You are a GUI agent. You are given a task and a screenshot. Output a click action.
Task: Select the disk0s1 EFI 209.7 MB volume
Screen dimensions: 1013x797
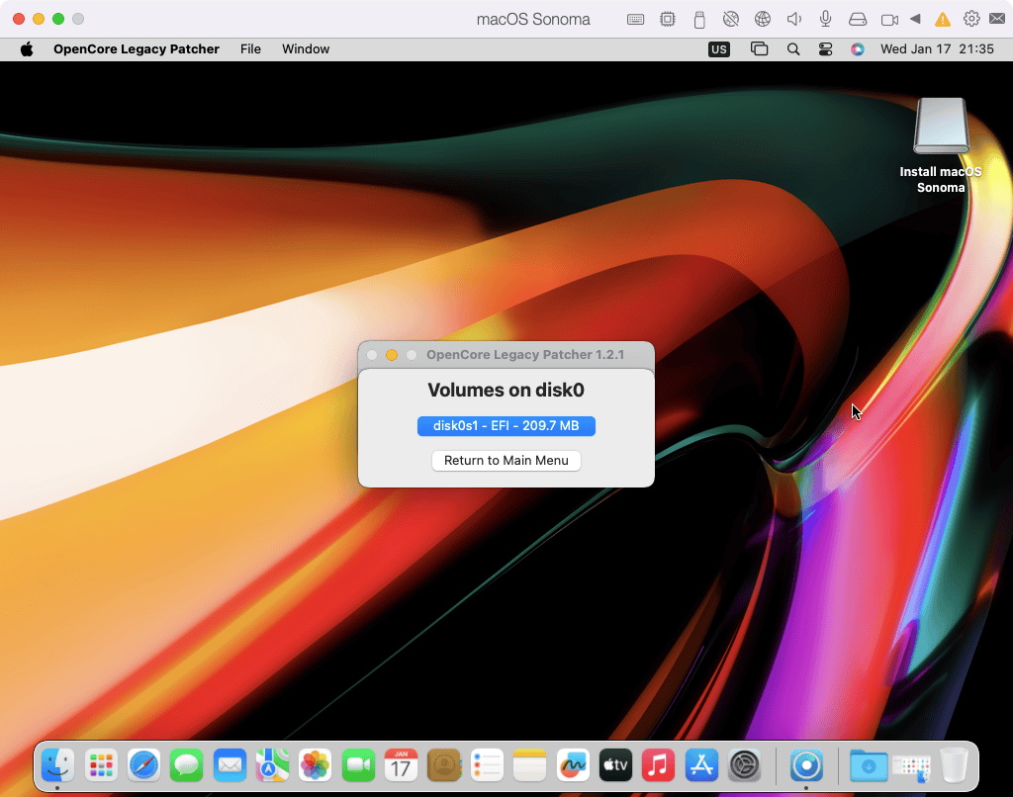[506, 426]
